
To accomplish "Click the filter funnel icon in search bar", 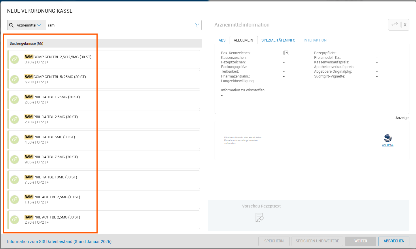I will click(197, 25).
